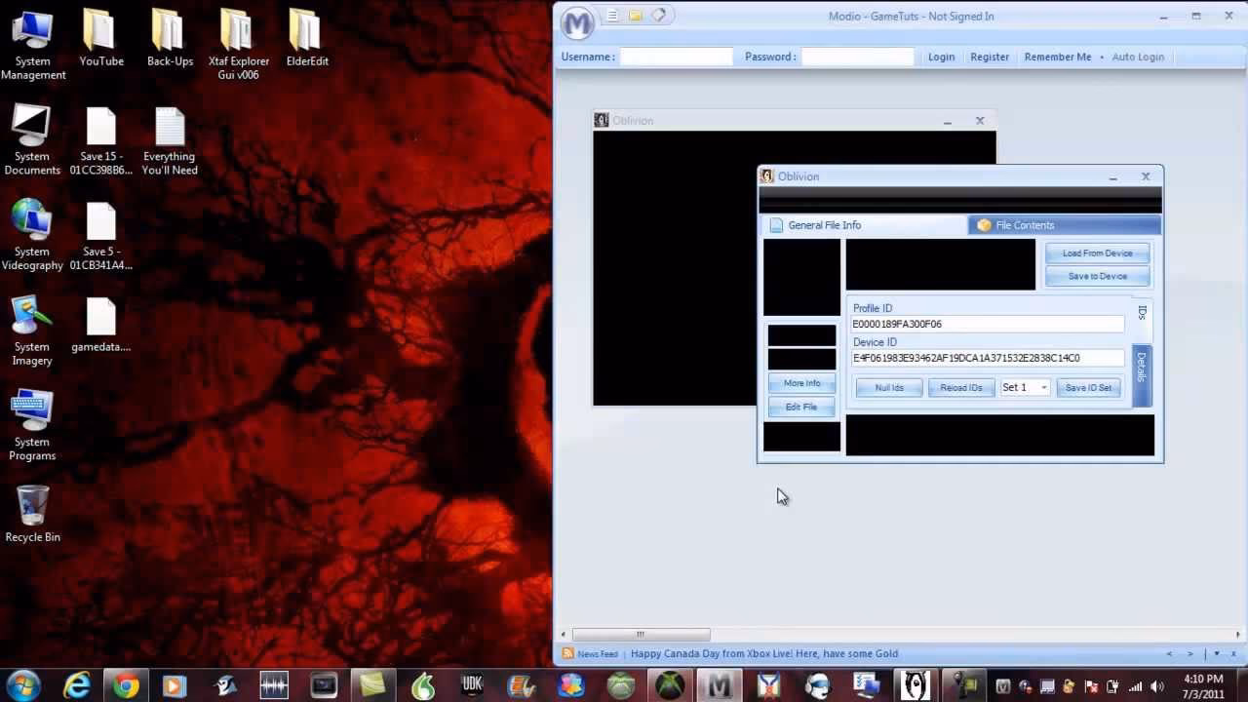Select the System Imagery desktop icon

point(32,331)
